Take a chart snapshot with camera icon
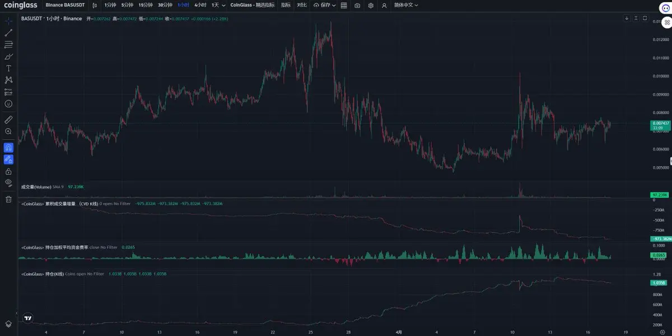 click(357, 5)
